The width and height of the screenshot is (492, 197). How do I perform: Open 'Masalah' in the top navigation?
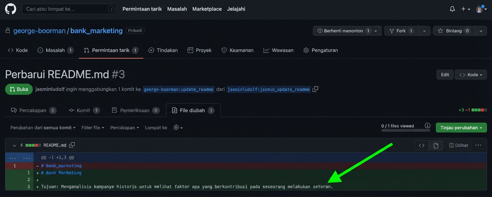177,9
